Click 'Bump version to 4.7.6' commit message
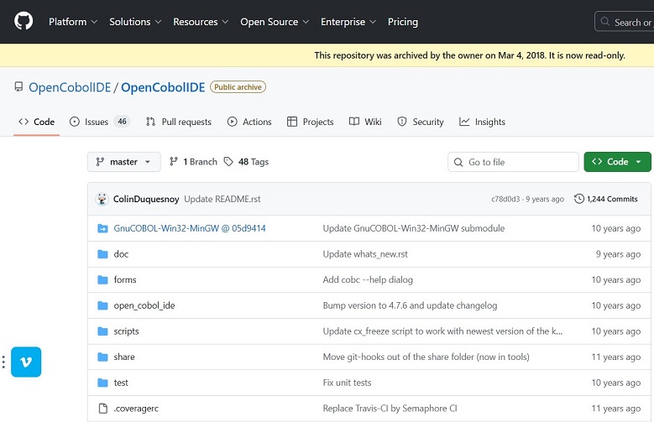This screenshot has width=654, height=422. 410,305
